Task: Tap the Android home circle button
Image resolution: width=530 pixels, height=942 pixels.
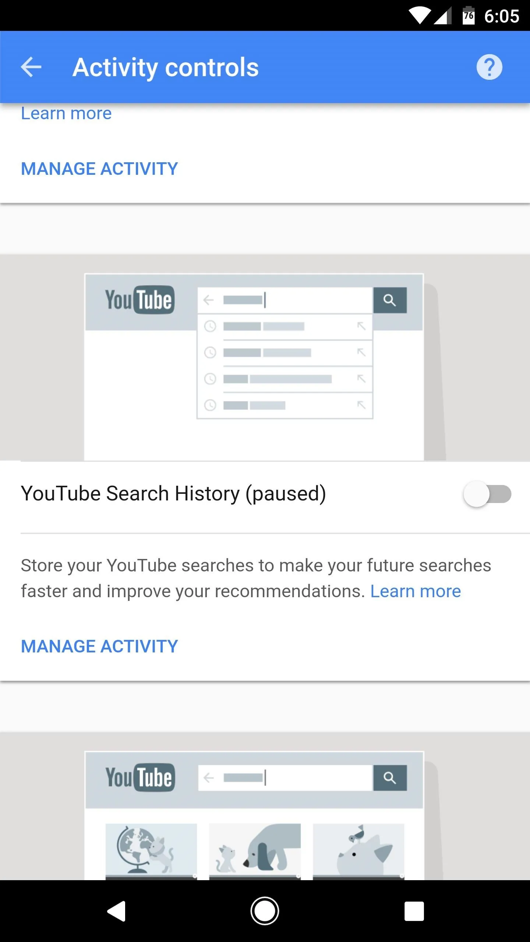Action: click(x=265, y=911)
